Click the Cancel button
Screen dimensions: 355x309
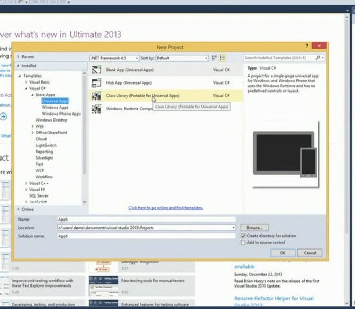coord(310,253)
